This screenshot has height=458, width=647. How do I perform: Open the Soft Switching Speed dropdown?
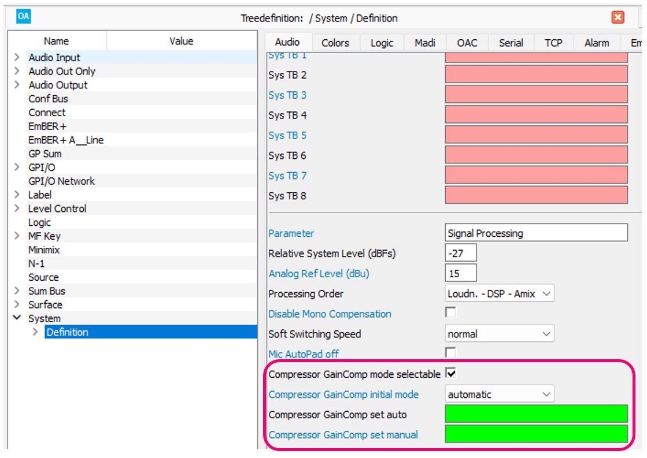click(x=499, y=334)
